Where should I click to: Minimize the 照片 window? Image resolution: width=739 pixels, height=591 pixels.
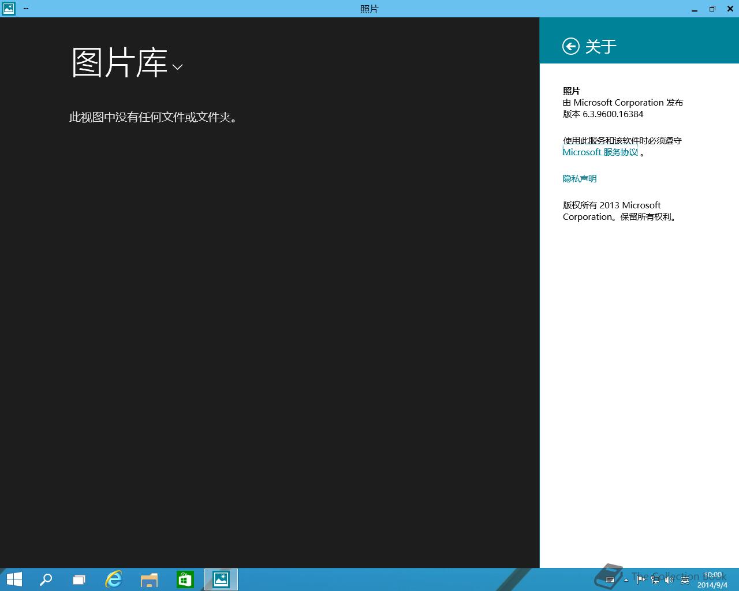(695, 9)
